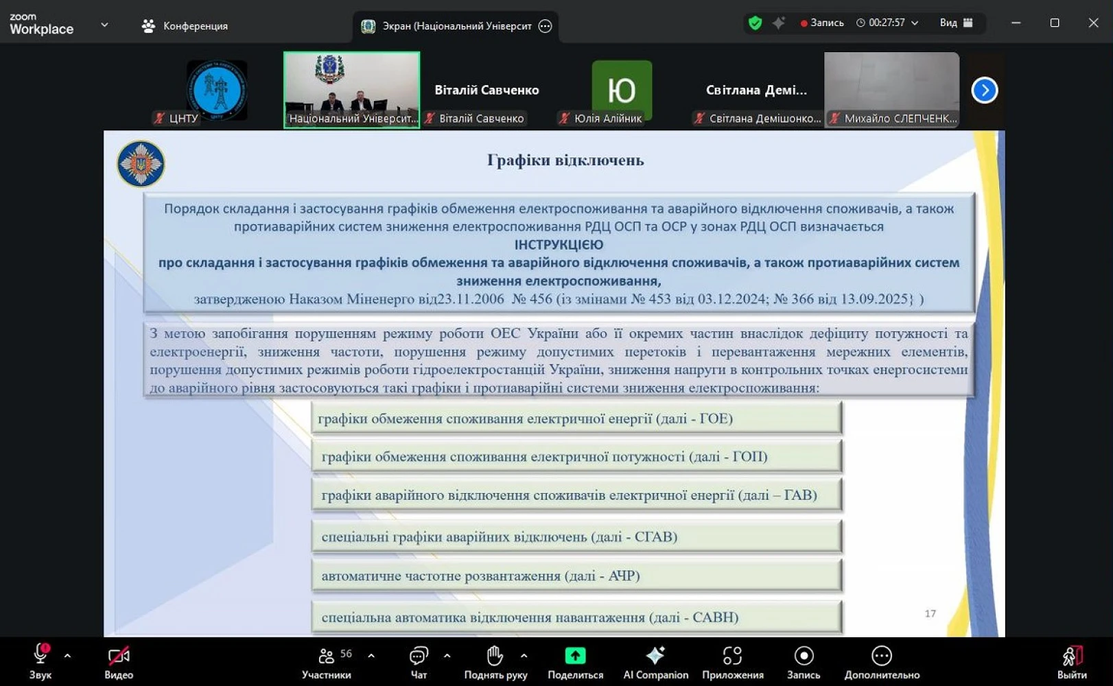Show next participants with blue arrow
Screen dimensions: 1113x686
coord(984,90)
